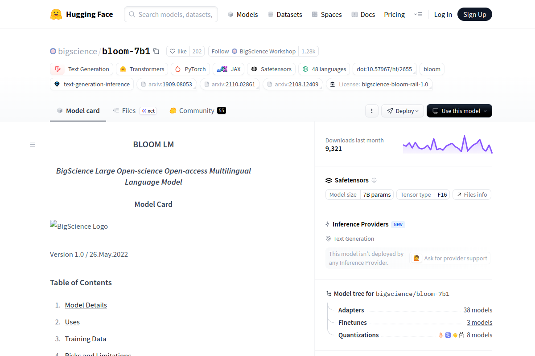Copy the model name bloom-7b1
The height and width of the screenshot is (356, 535).
click(156, 51)
